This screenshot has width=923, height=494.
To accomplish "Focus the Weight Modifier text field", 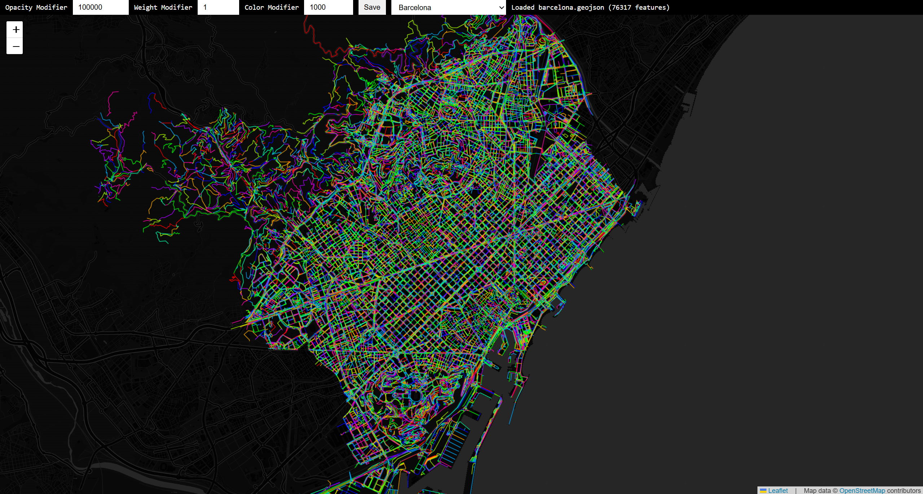I will pyautogui.click(x=218, y=7).
